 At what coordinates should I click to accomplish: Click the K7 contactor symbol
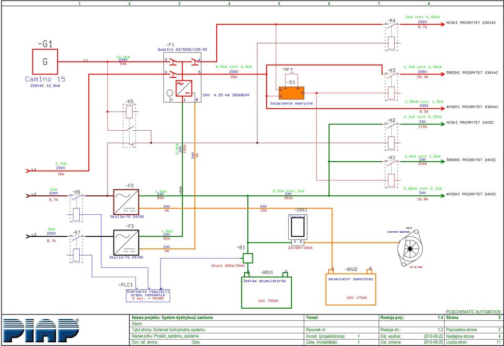(76, 249)
